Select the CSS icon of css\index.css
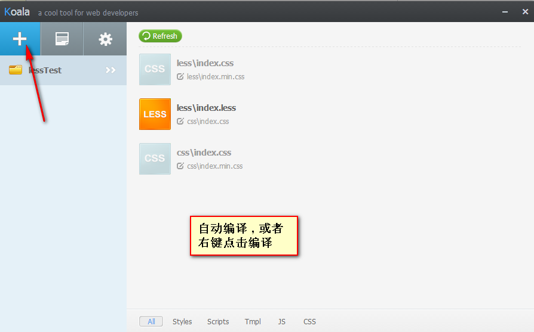The height and width of the screenshot is (332, 534). [x=155, y=159]
